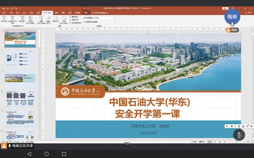Click the Save icon in quick access toolbar
The height and width of the screenshot is (158, 254).
coord(4,8)
